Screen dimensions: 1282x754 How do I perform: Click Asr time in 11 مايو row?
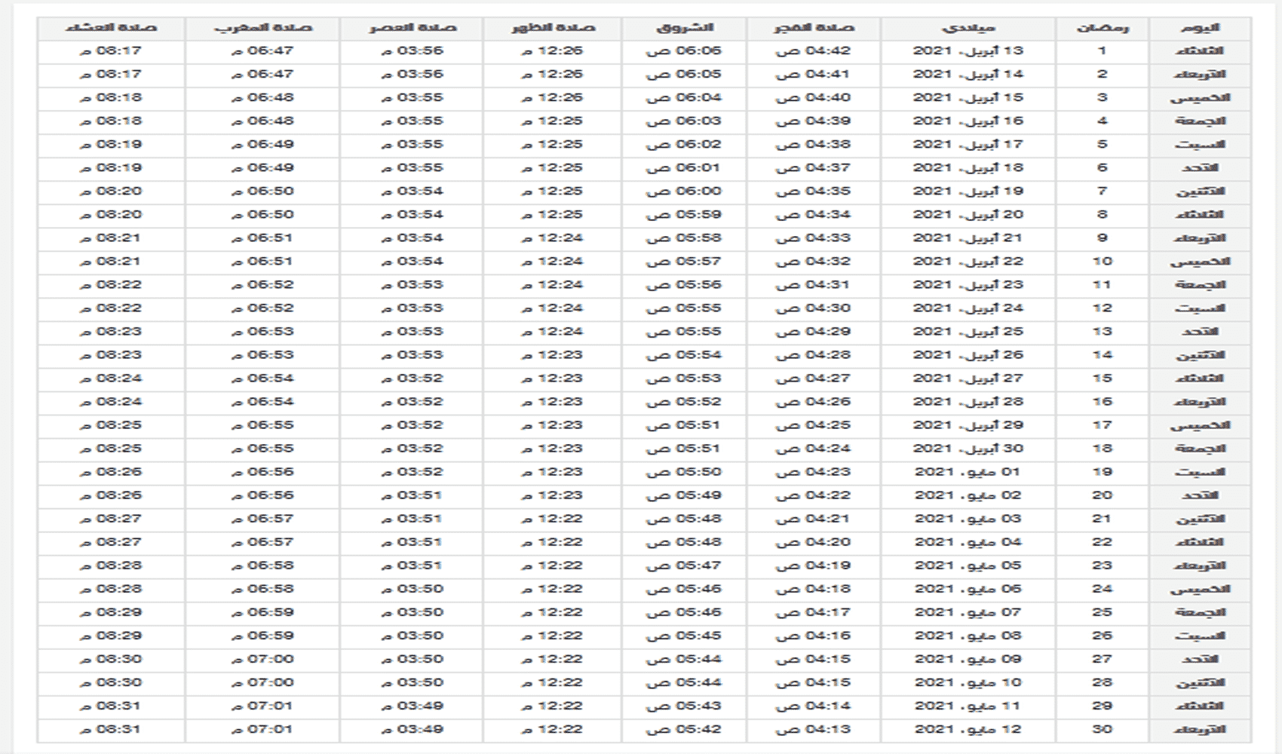(411, 706)
